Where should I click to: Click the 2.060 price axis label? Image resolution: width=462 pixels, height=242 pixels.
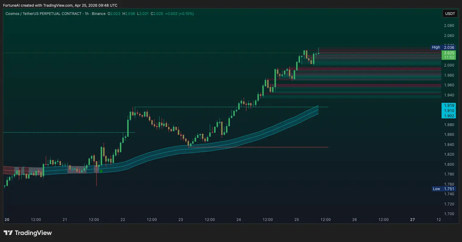tap(449, 35)
